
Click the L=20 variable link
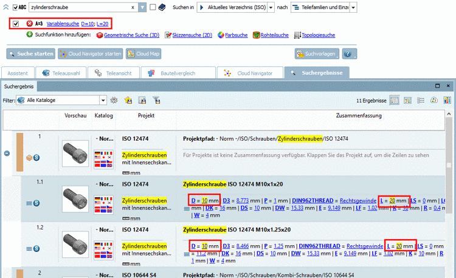tap(102, 24)
